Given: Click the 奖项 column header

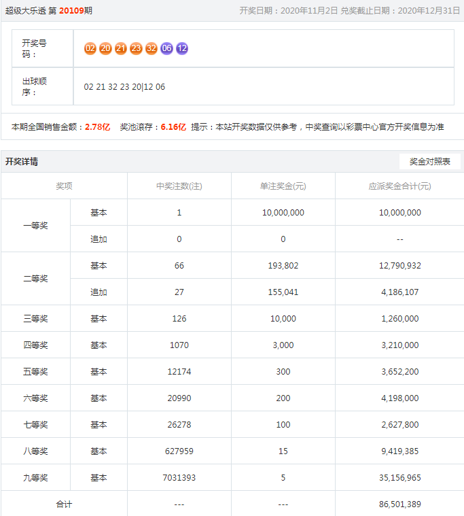Looking at the screenshot, I should coord(64,186).
